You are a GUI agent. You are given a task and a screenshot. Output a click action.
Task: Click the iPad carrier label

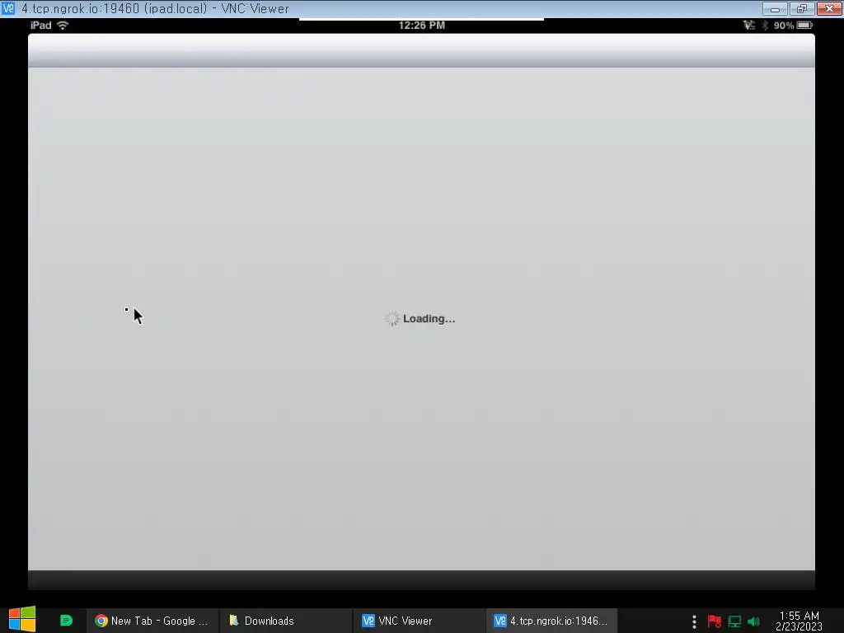(x=41, y=26)
